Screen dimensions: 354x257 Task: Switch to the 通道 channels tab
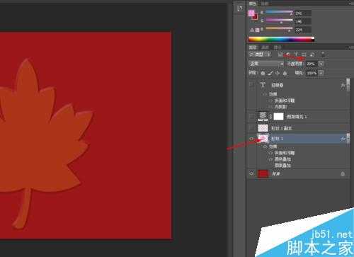(x=265, y=47)
